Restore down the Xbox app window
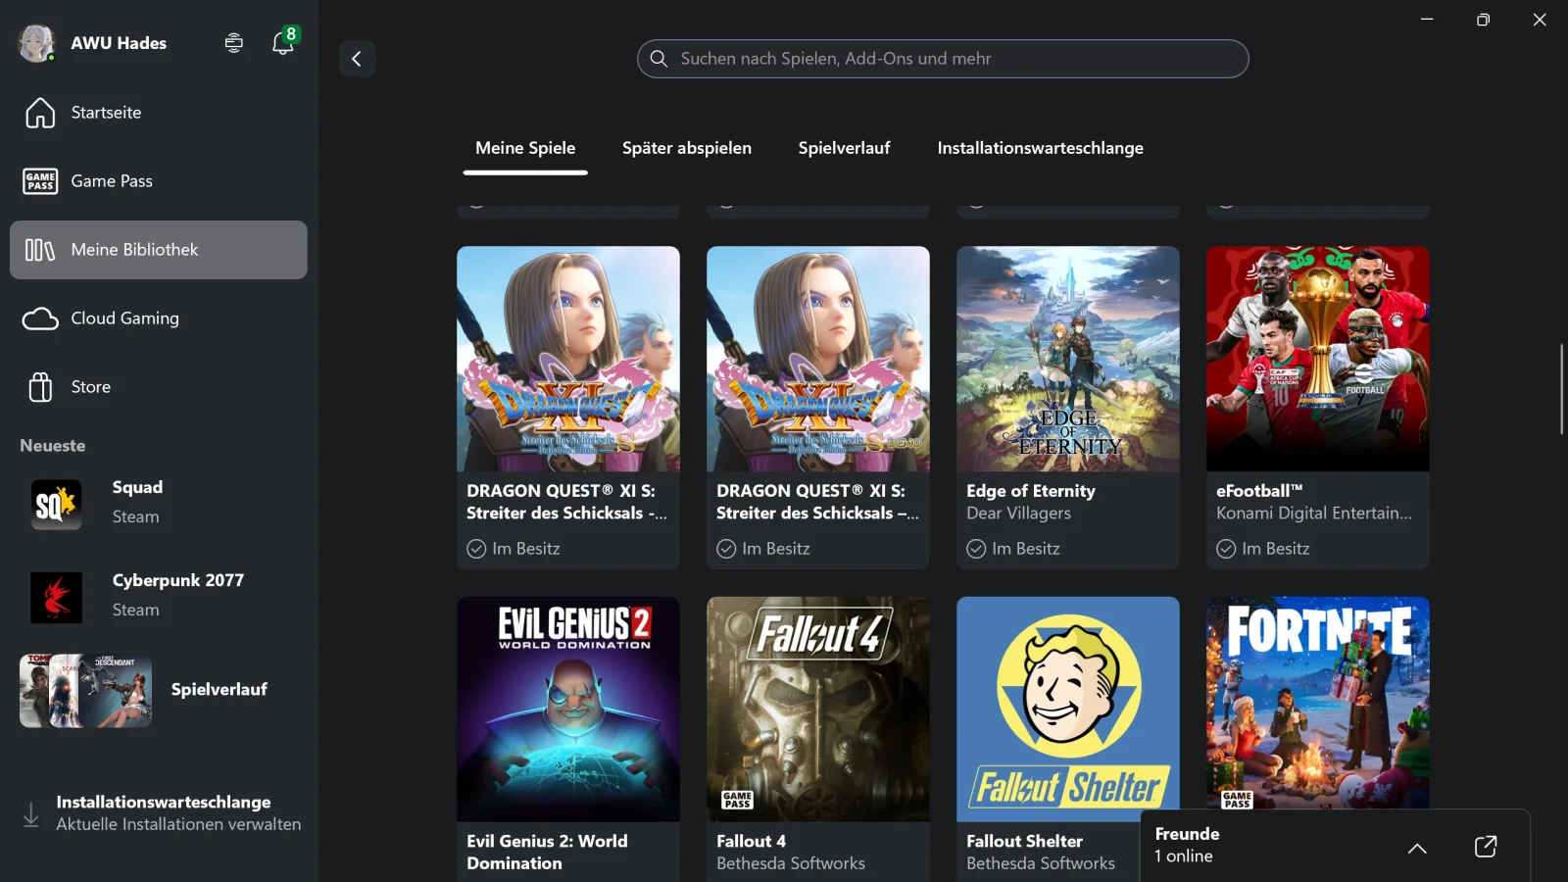Screen dimensions: 1568x882 click(x=1483, y=20)
